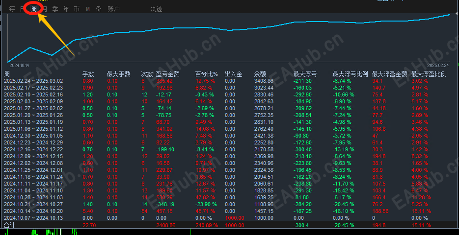Click max floating loss -300.40
The image size is (459, 235).
303,149
